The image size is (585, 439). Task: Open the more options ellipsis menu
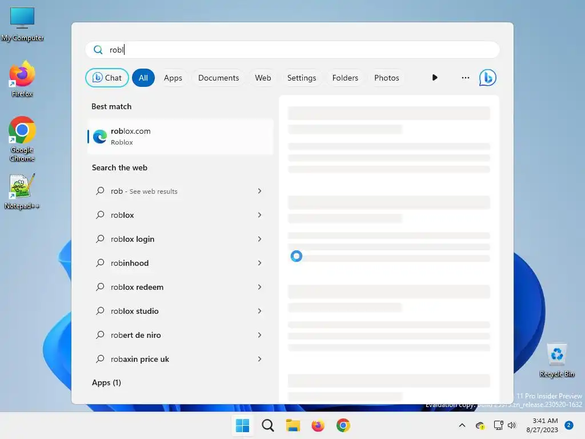[x=465, y=78]
